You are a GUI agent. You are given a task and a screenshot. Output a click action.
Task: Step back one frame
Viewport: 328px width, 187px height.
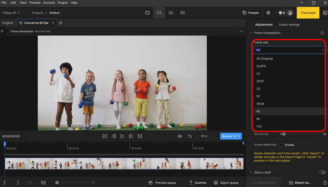[114, 136]
